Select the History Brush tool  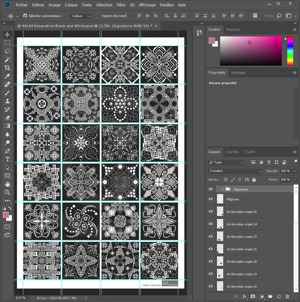pos(8,109)
